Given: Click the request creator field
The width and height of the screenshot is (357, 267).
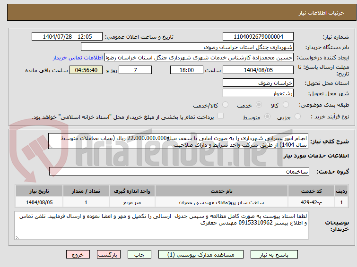Looking at the screenshot, I should point(199,58).
